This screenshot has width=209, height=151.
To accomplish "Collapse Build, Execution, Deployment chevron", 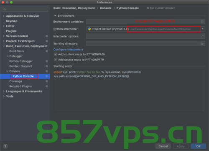I will pos(4,46).
